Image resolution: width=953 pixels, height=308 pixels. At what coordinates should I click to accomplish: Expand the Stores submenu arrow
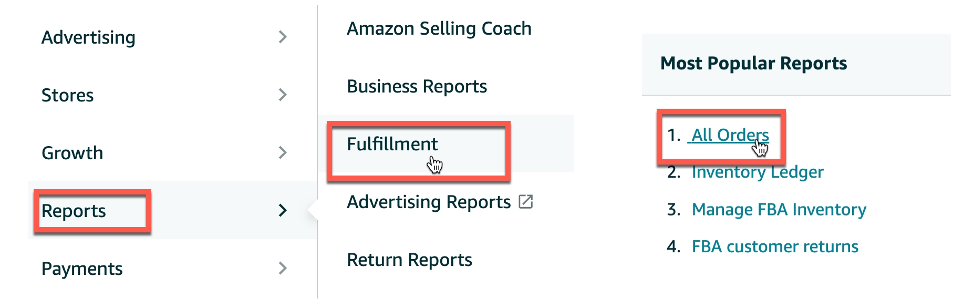(x=283, y=95)
